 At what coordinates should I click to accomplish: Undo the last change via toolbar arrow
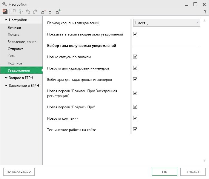coord(28,12)
